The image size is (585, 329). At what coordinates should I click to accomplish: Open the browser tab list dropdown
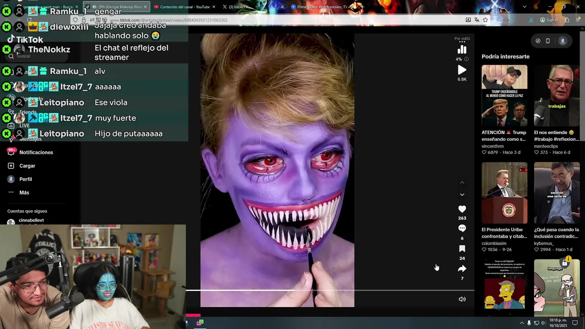pos(524,7)
